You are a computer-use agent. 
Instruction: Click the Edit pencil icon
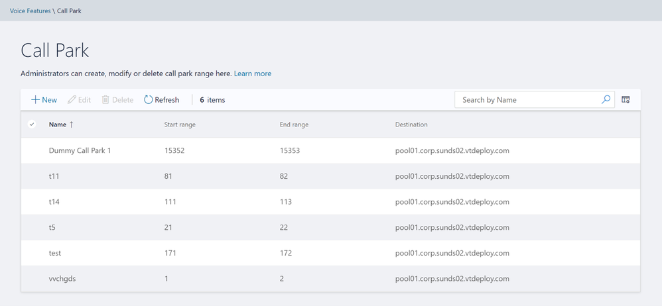click(72, 100)
